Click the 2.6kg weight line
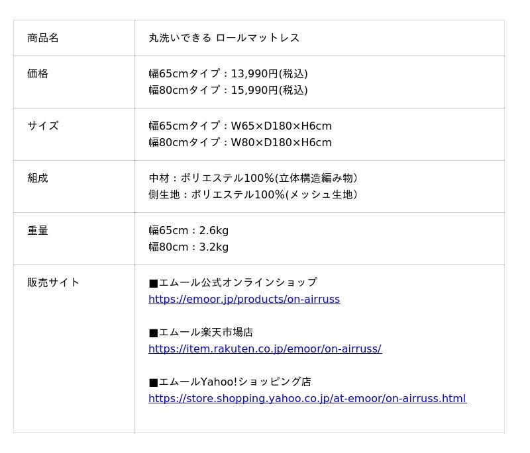The width and height of the screenshot is (530, 453). [x=188, y=231]
